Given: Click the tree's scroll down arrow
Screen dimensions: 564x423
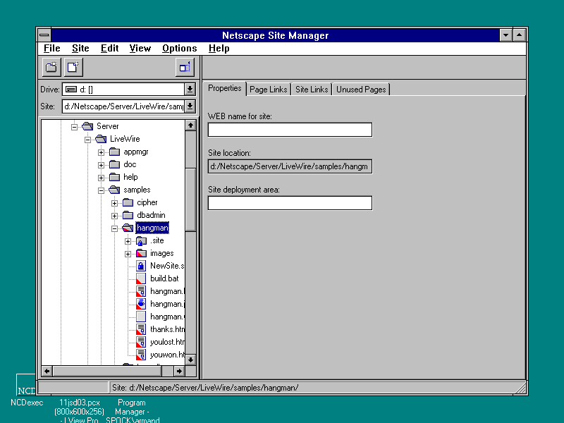Looking at the screenshot, I should 190,360.
